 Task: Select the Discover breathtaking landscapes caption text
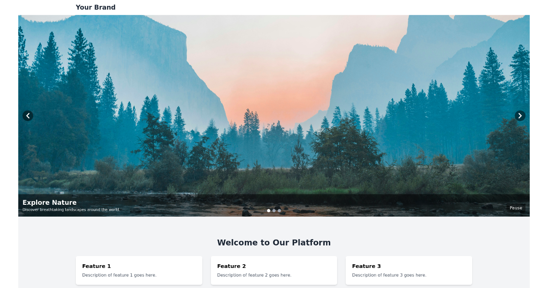point(71,210)
